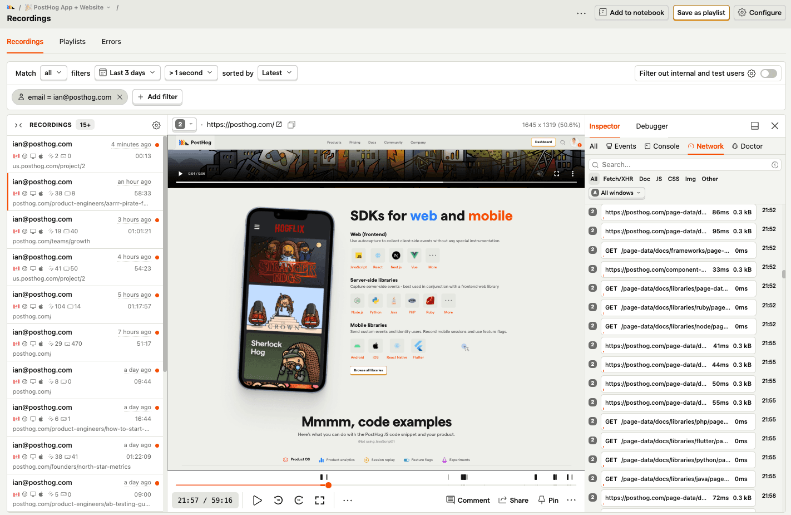Toggle embedded video fullscreen icon

(556, 174)
